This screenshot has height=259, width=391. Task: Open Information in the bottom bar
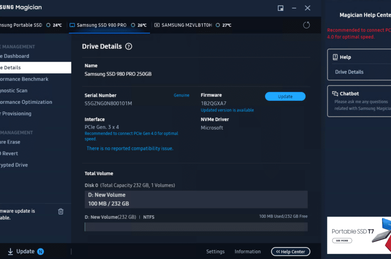pos(248,251)
